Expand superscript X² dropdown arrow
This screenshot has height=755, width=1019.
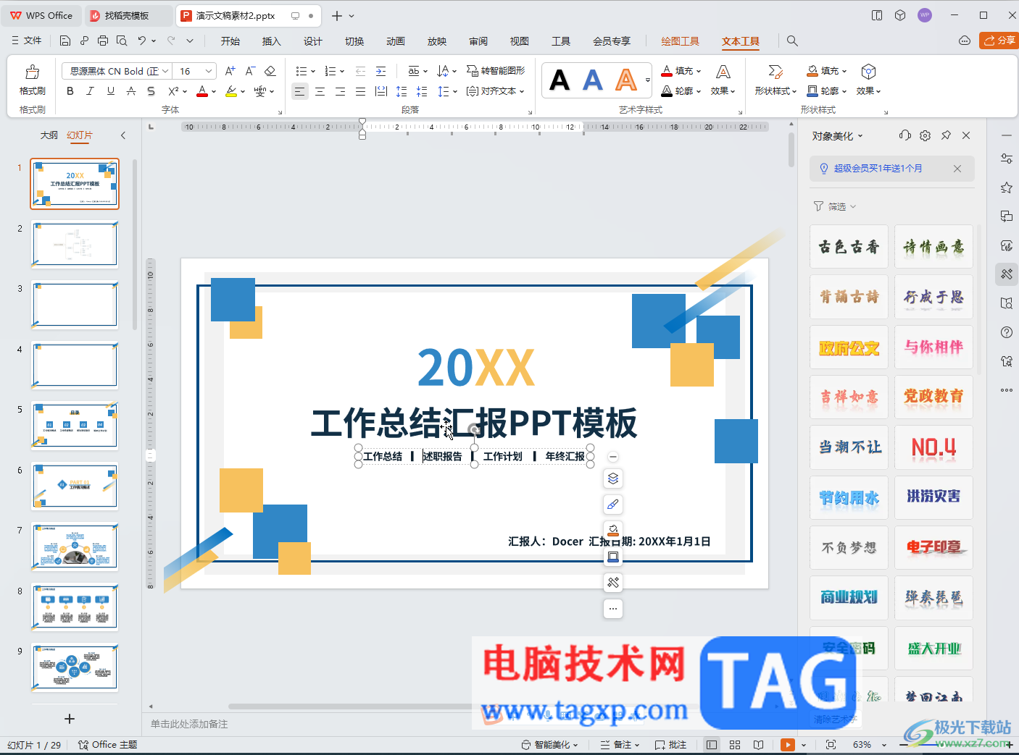pos(185,92)
